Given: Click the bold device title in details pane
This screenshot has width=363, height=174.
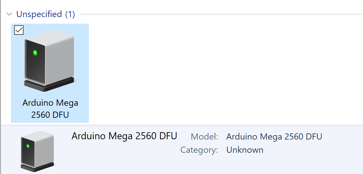Looking at the screenshot, I should [124, 136].
